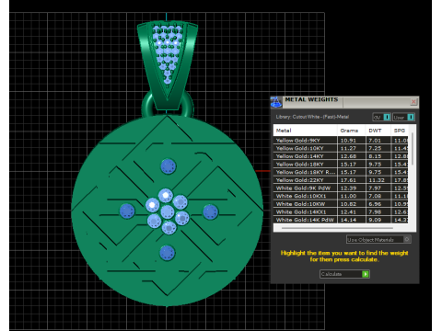Select the right dark blue gem on pendant

pyautogui.click(x=211, y=211)
